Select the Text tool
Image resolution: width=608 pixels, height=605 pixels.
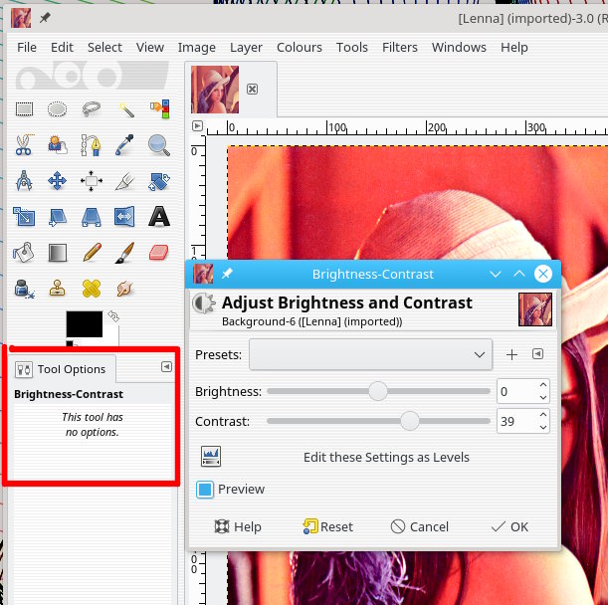[159, 216]
